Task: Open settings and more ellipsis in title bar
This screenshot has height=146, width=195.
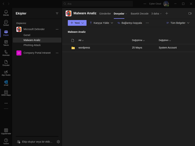Action: point(145,4)
